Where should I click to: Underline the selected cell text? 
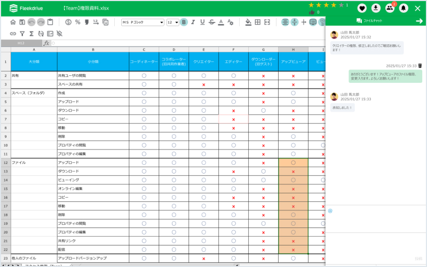[202, 22]
